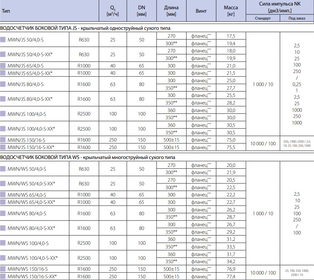The height and width of the screenshot is (280, 314).
Task: Select the mass value "28,2"
Action: 231,103
